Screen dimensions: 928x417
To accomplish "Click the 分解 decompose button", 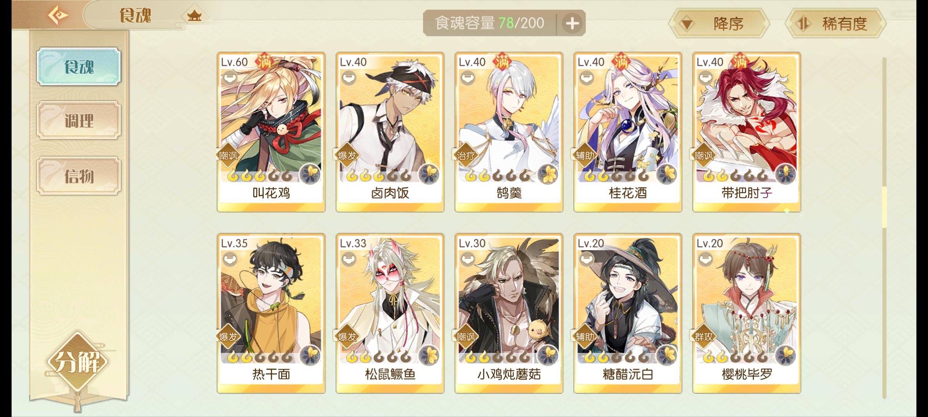I will point(77,362).
